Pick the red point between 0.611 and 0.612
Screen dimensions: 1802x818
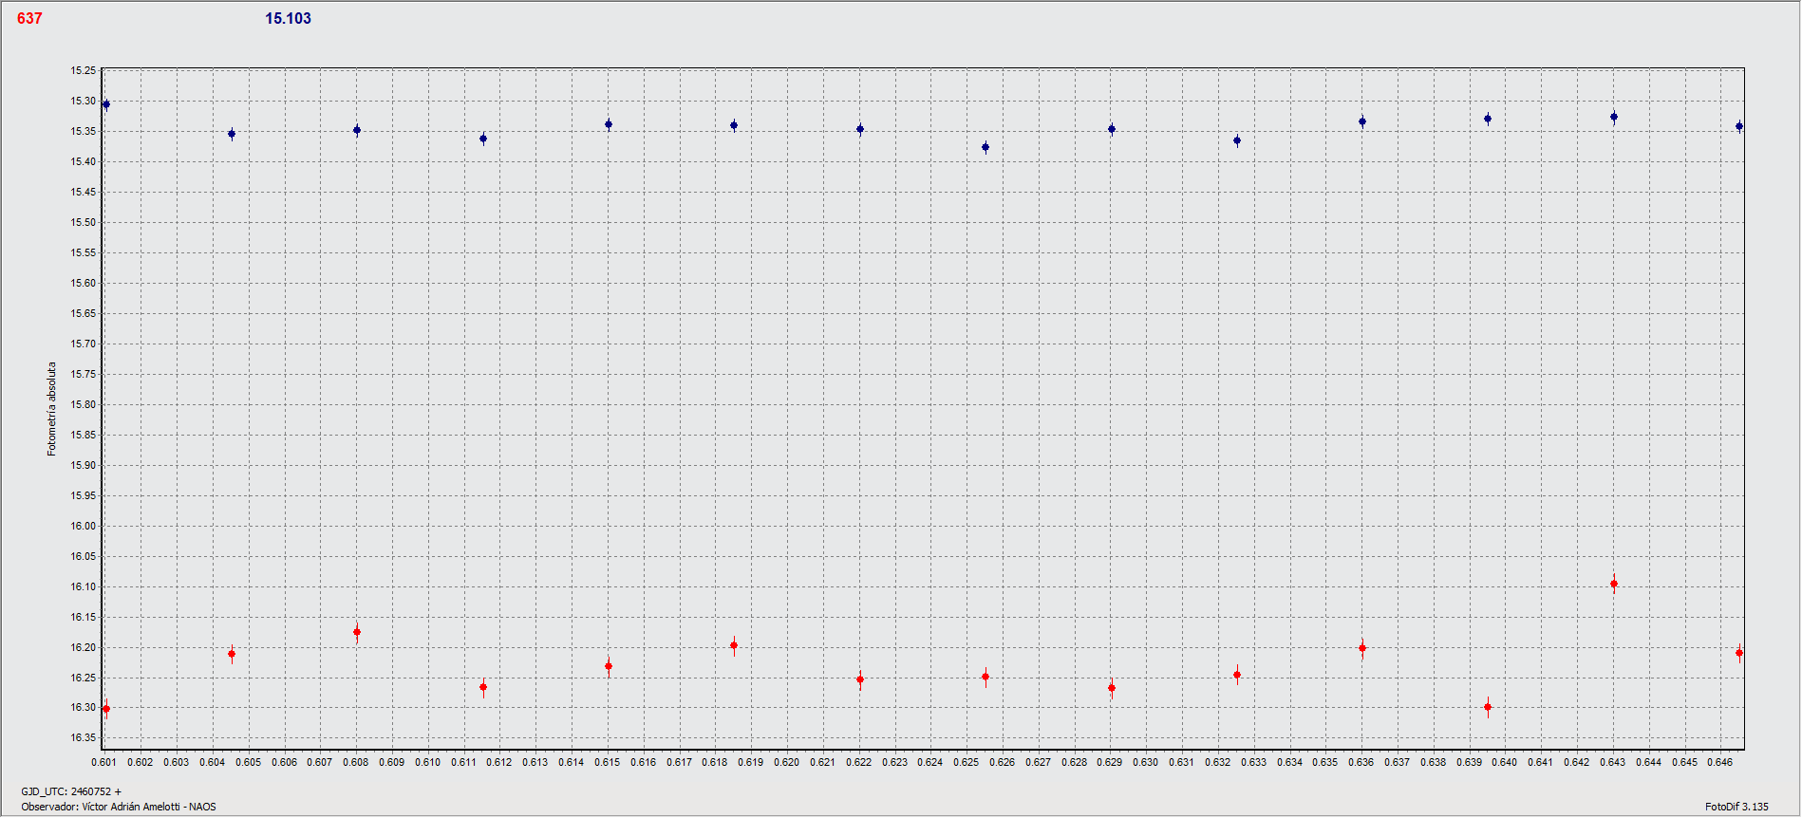(483, 687)
